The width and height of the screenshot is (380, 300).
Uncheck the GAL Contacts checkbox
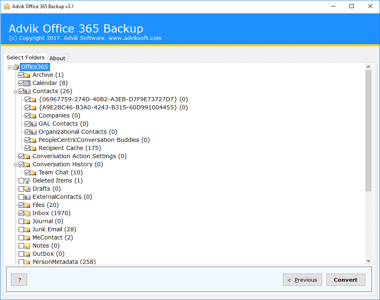click(x=27, y=124)
